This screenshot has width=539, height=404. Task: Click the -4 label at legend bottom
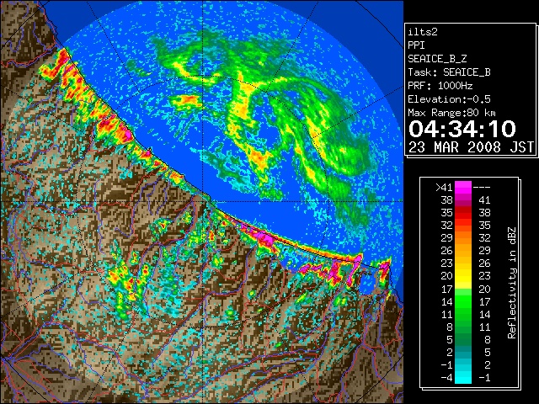446,378
